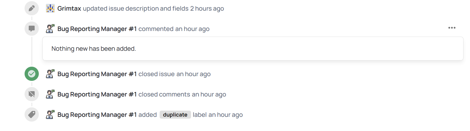
Task: Open Grimtax's user profile link
Action: [69, 9]
